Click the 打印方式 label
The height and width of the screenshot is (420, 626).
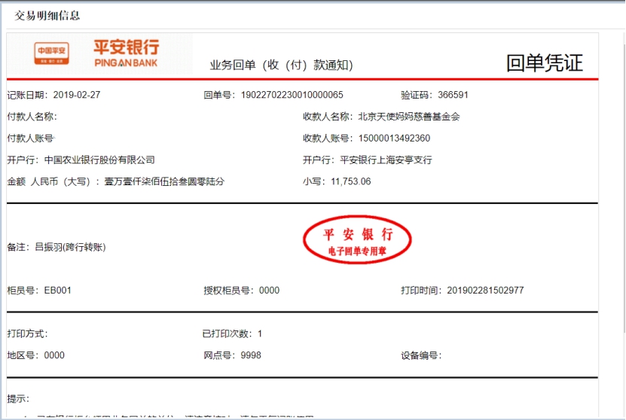click(x=27, y=333)
